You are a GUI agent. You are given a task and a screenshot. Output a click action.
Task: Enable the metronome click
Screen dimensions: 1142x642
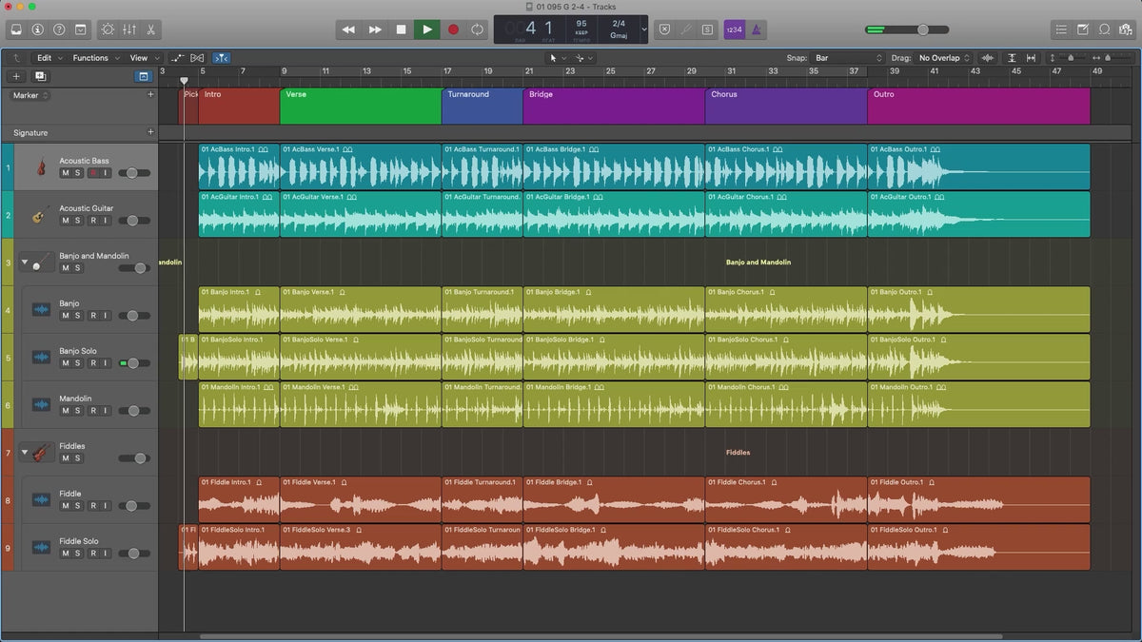click(756, 29)
